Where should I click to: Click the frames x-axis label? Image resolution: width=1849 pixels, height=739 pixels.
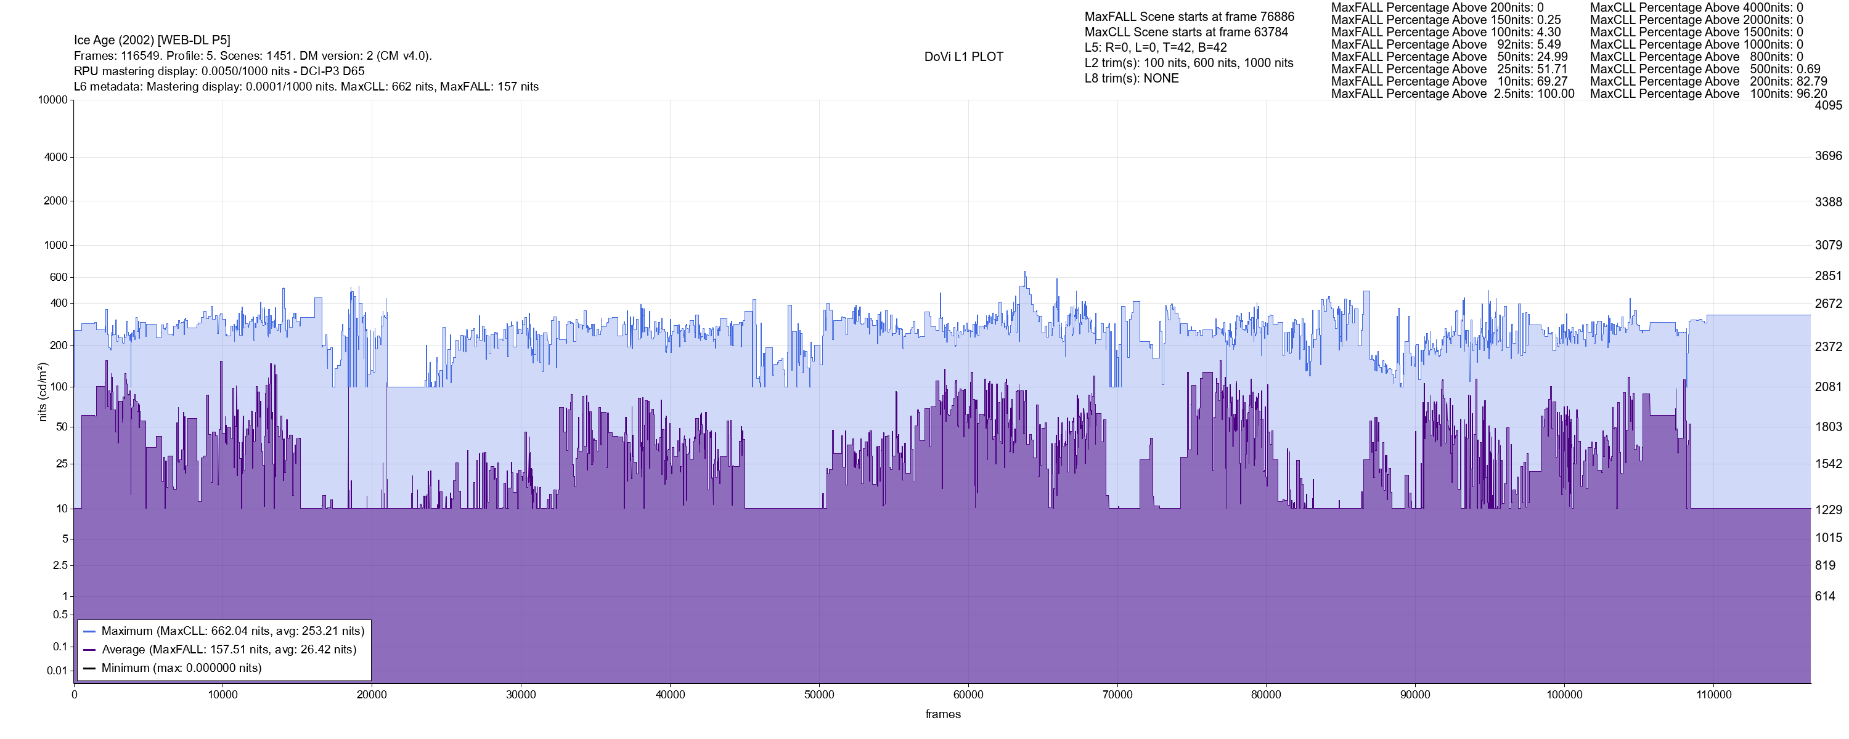[x=942, y=714]
